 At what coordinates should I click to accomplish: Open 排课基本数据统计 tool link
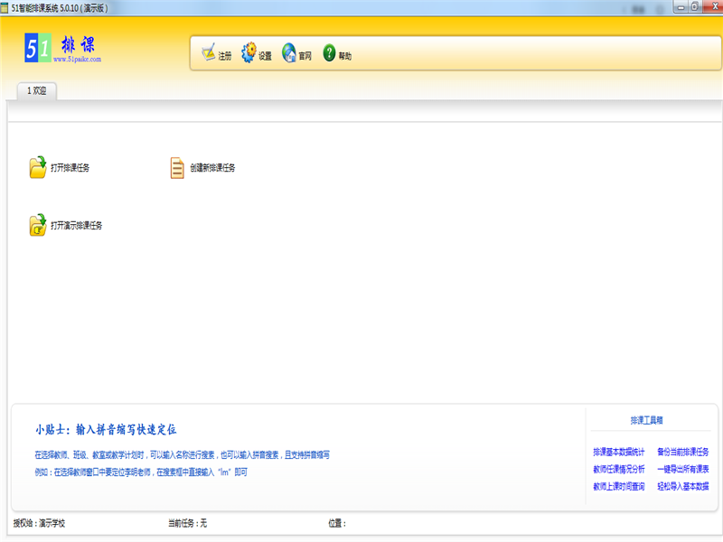point(619,453)
